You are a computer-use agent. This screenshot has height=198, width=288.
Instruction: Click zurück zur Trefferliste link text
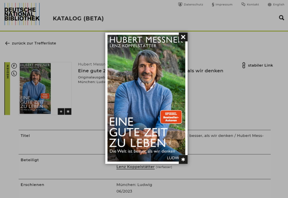coord(34,43)
